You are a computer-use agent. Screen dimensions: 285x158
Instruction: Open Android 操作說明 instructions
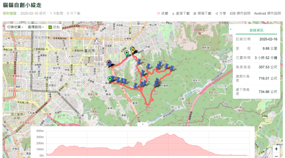pos(268,13)
